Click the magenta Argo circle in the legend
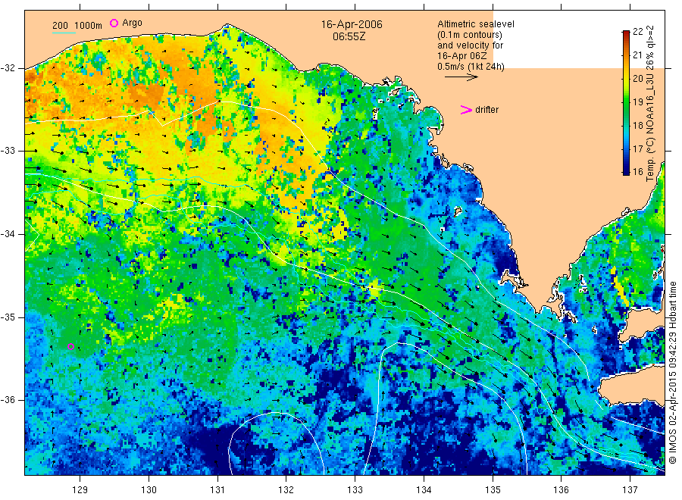The image size is (682, 500). (114, 23)
